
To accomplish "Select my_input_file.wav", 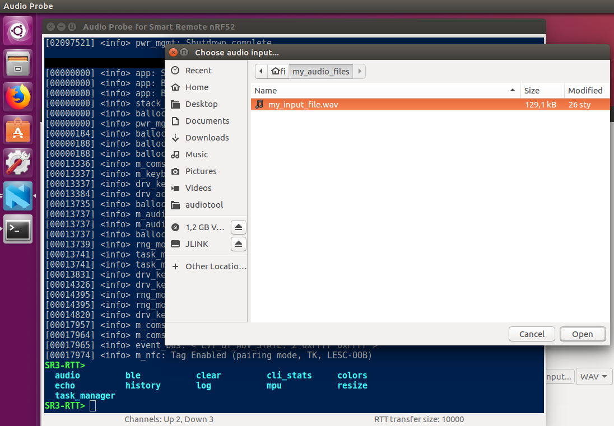I will click(430, 105).
